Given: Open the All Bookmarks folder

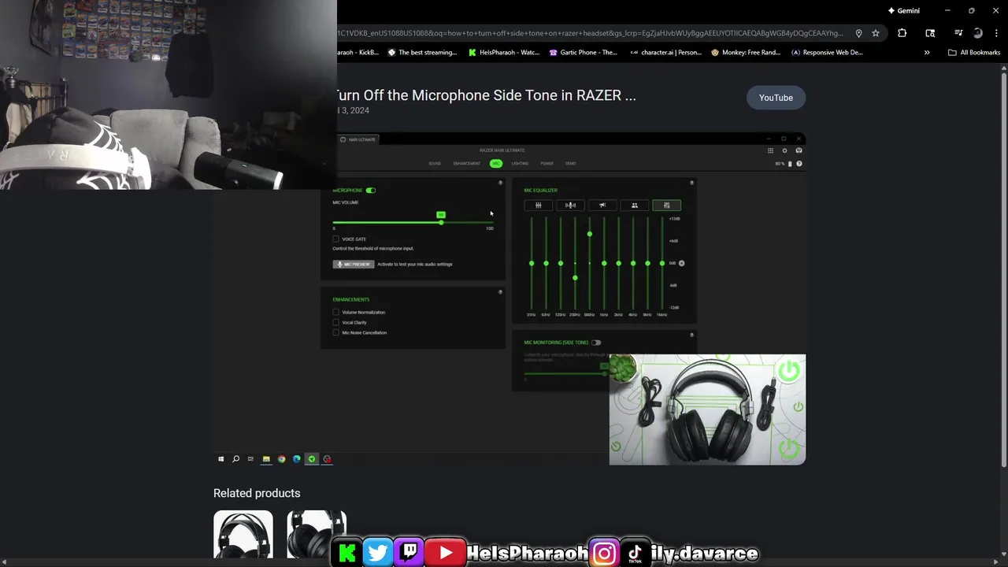Looking at the screenshot, I should tap(974, 53).
